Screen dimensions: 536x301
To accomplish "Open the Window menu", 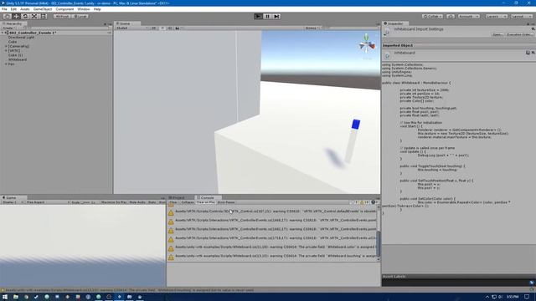I will [84, 9].
